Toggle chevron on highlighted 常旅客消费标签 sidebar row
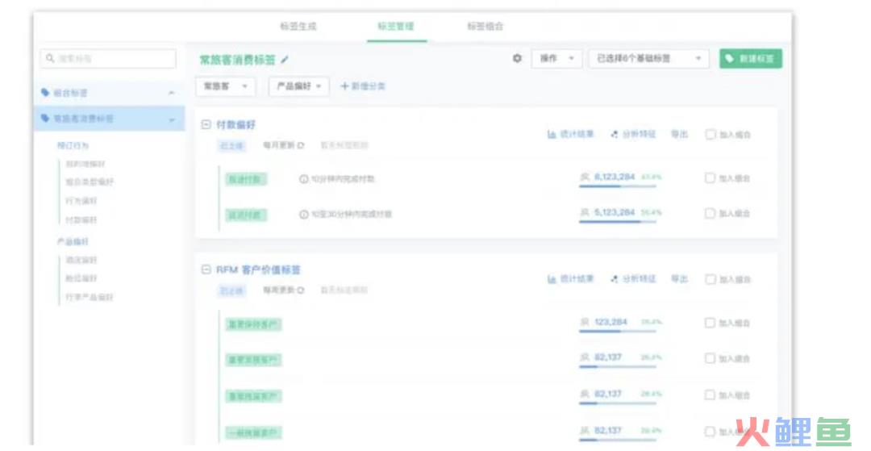 172,119
